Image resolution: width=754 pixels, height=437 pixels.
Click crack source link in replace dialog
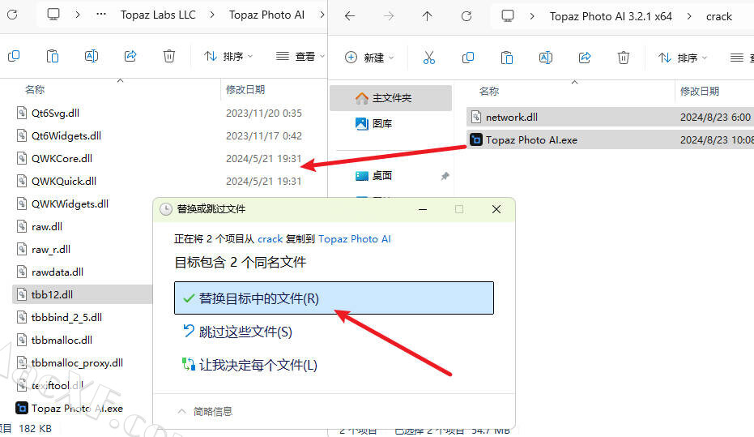click(x=271, y=238)
